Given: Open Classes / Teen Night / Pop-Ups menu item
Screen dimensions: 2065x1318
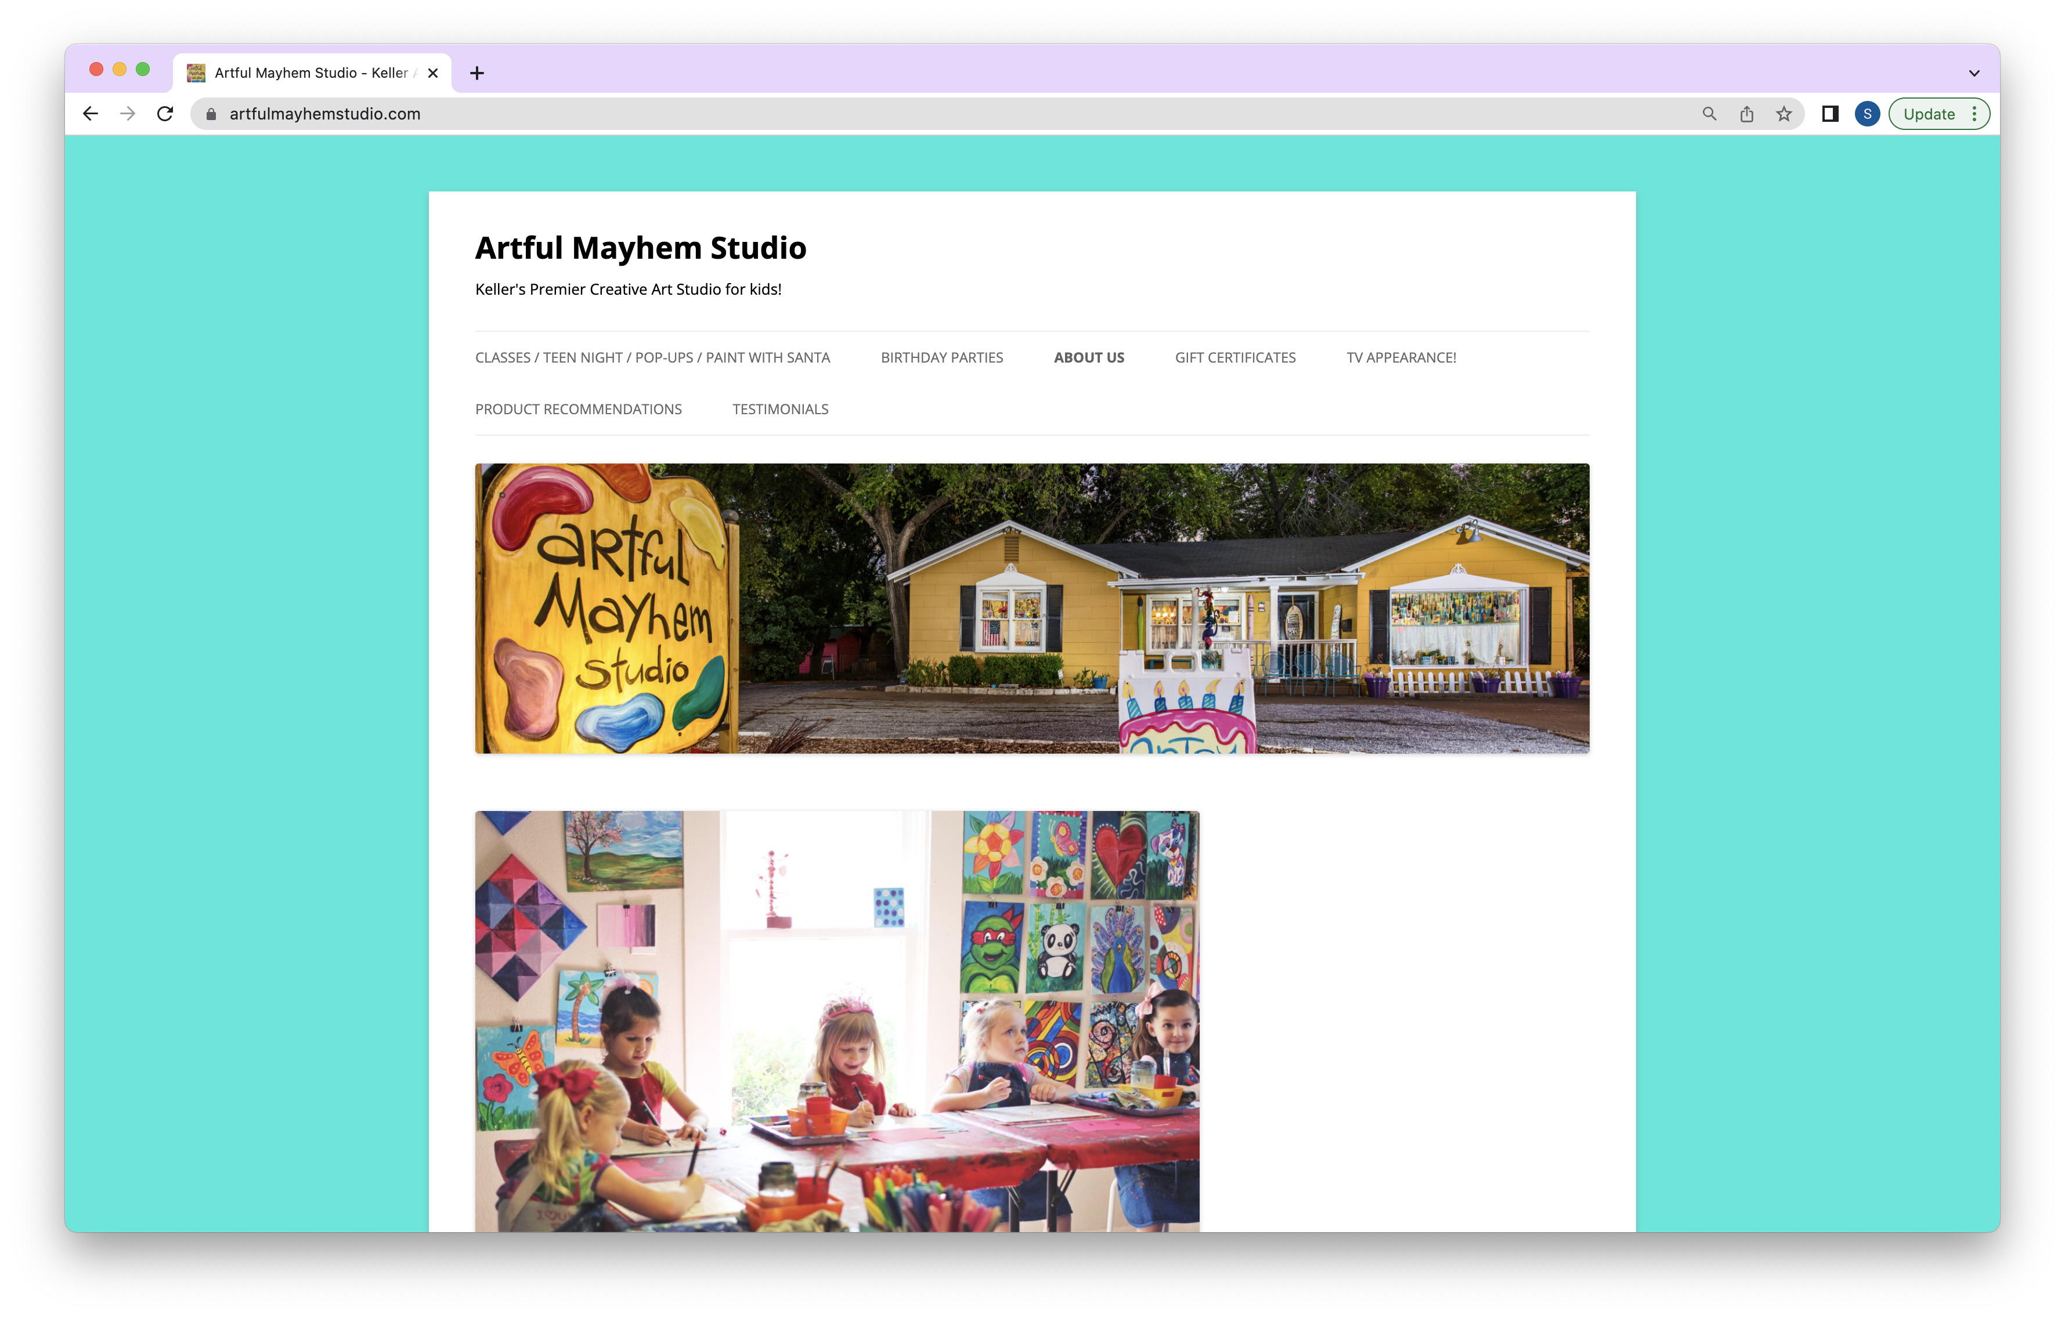Looking at the screenshot, I should [x=652, y=357].
